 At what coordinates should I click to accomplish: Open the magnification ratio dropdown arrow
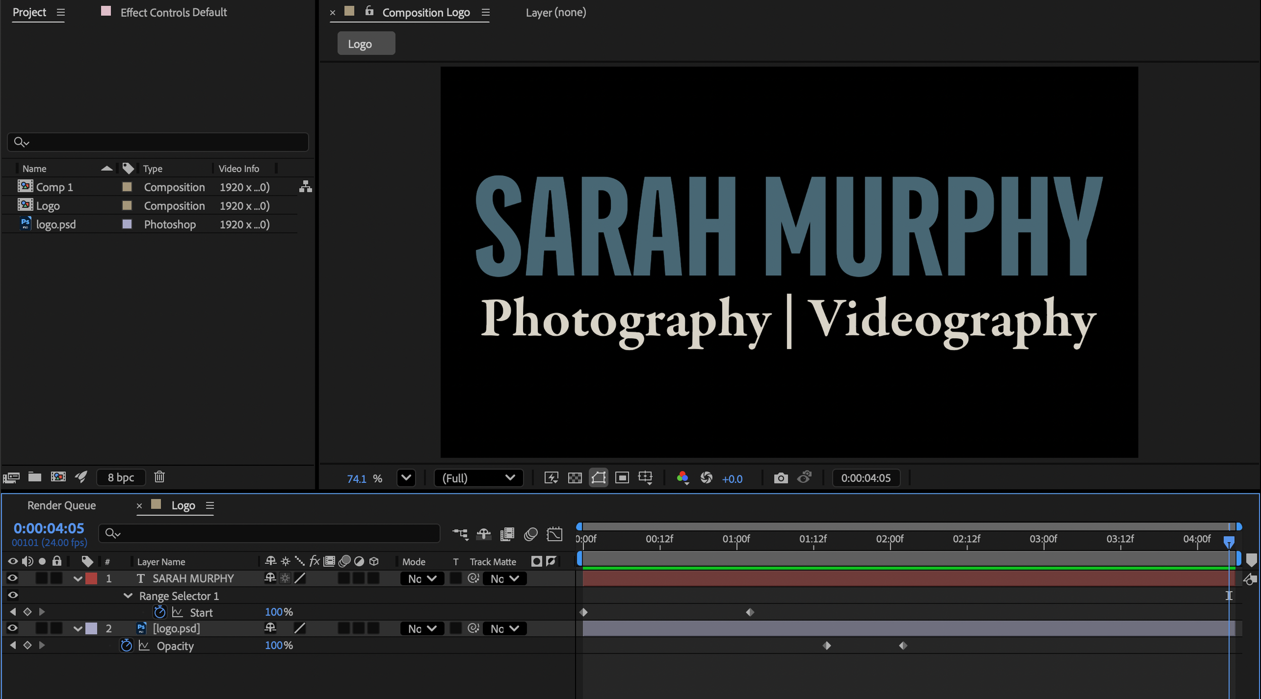[406, 478]
